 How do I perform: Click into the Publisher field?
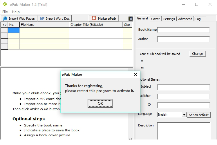click(x=183, y=97)
